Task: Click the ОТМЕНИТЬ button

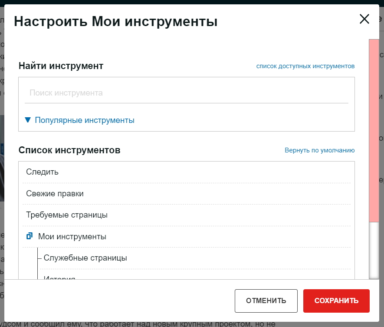Action: point(266,301)
